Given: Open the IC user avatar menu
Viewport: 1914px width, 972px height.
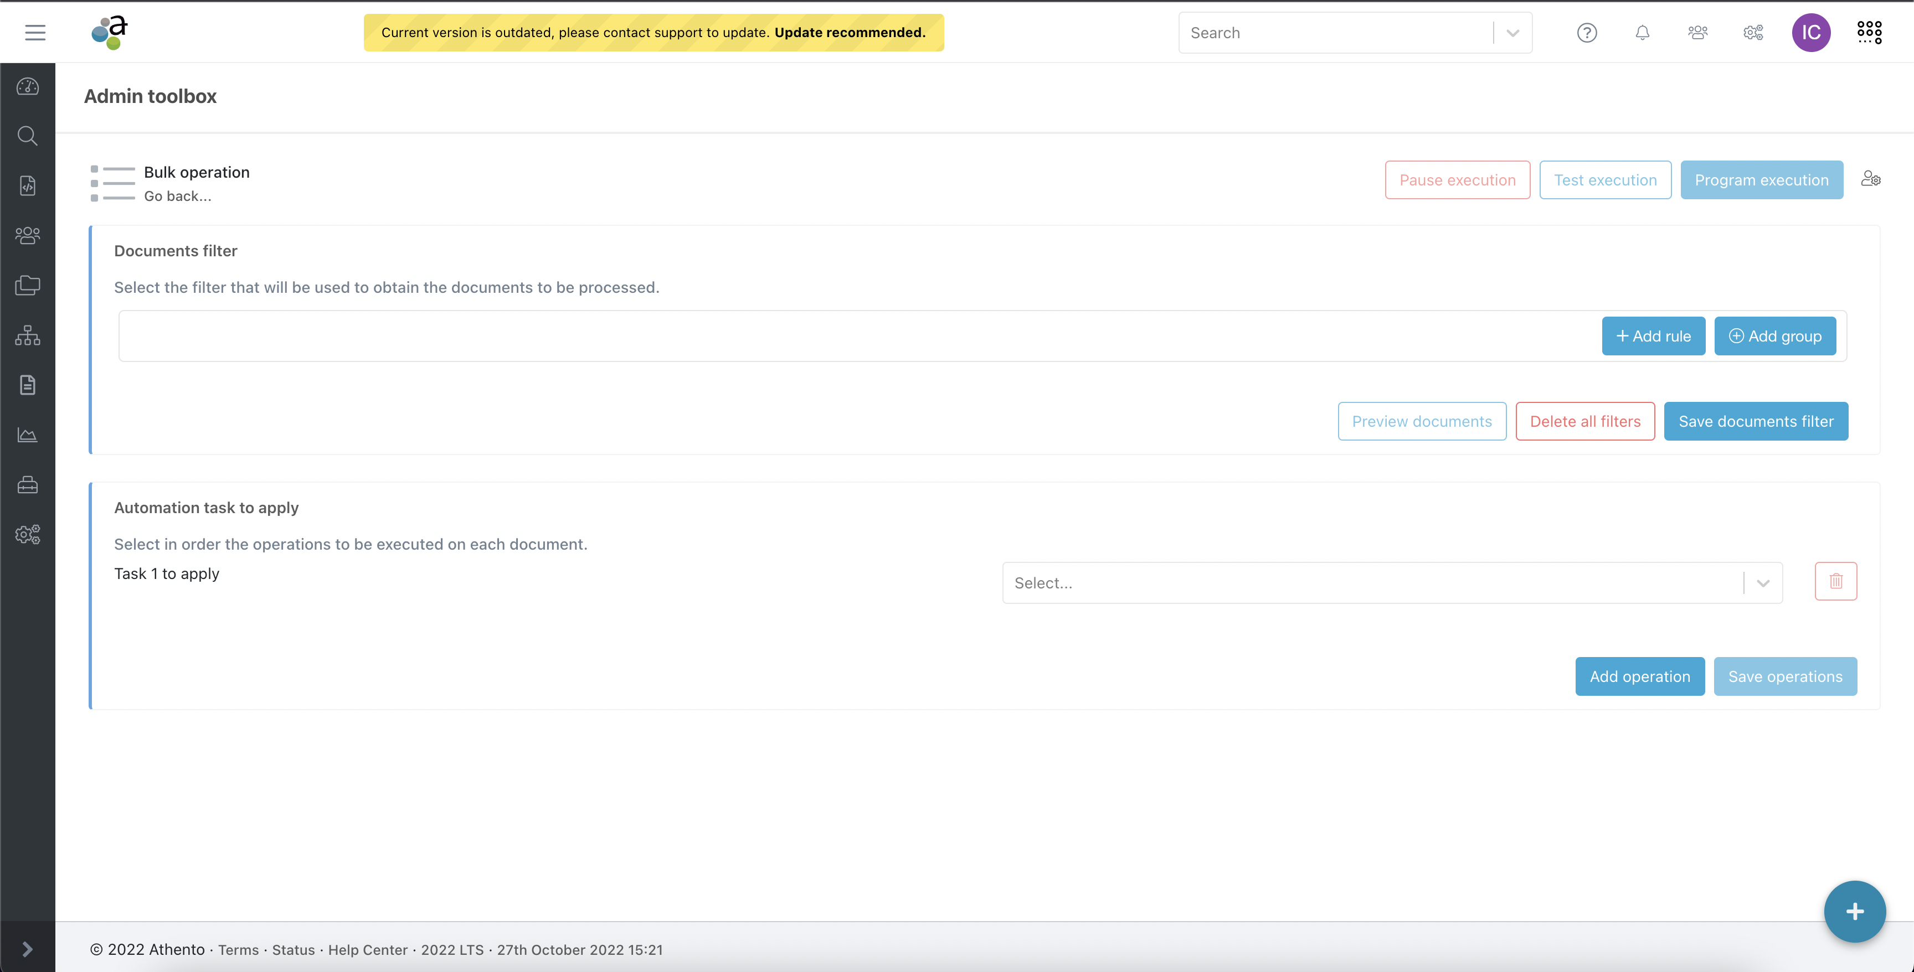Looking at the screenshot, I should [x=1811, y=33].
